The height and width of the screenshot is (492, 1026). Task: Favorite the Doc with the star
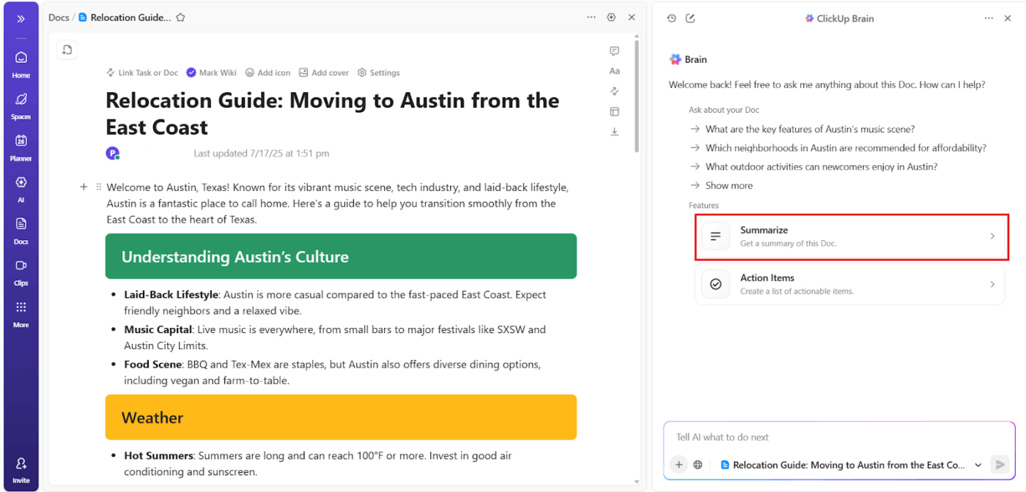click(x=180, y=17)
